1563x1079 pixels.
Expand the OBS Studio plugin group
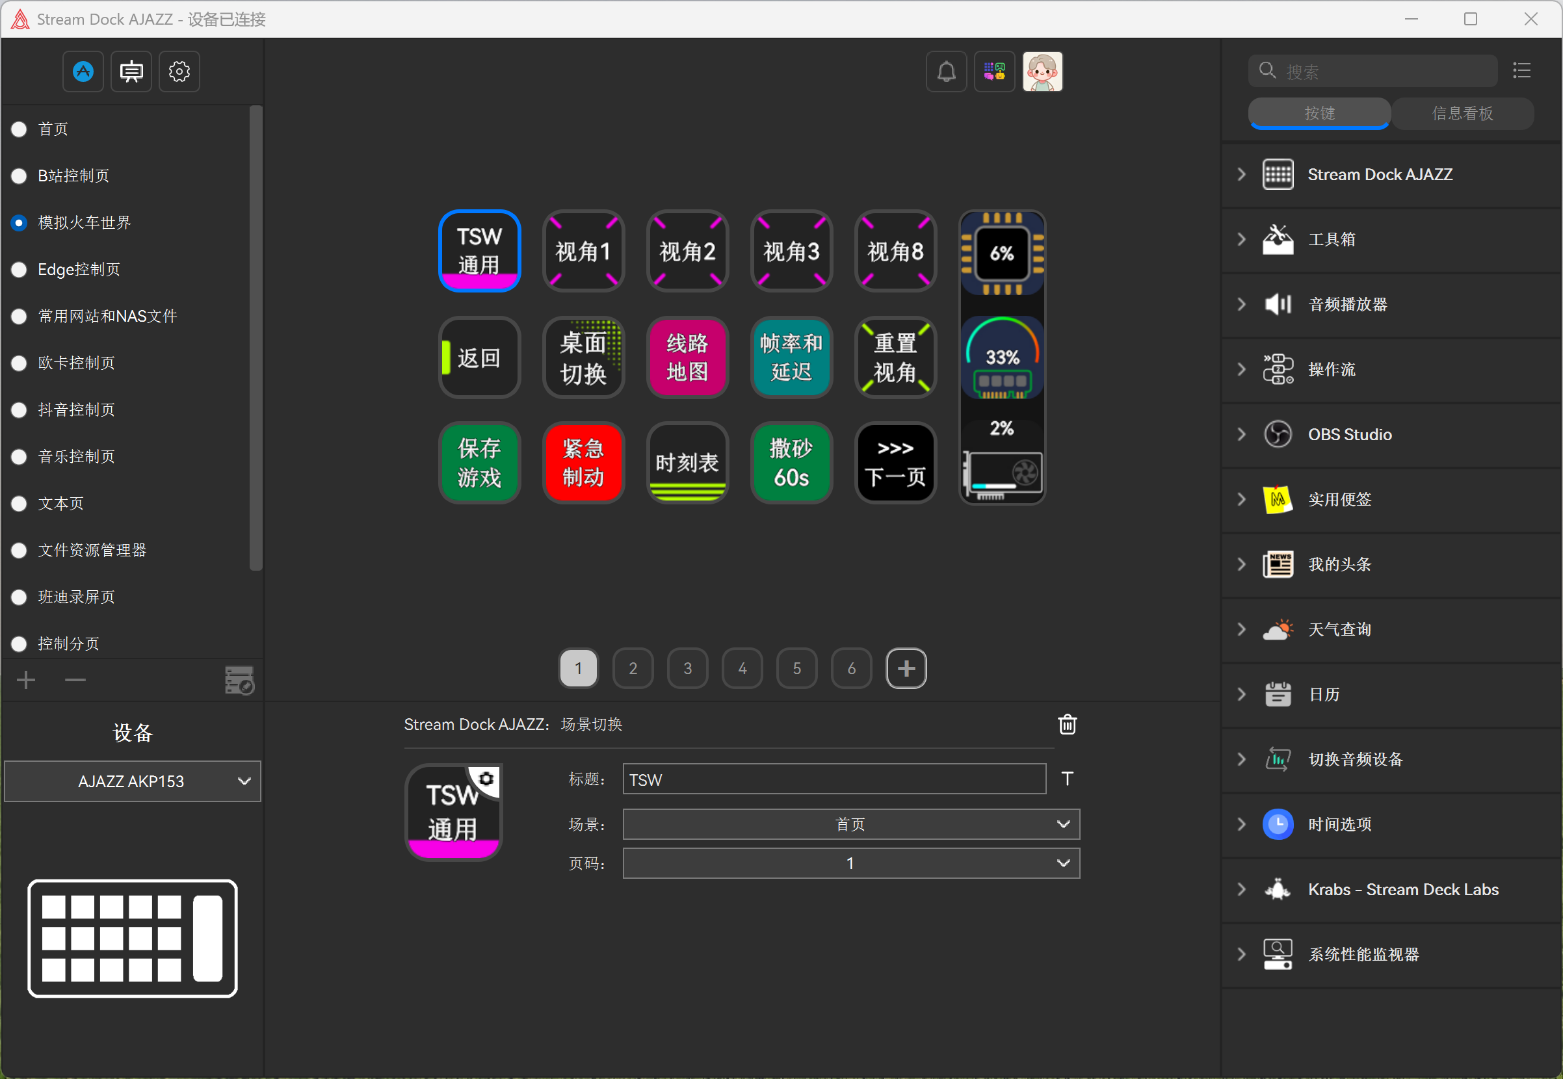(1241, 434)
